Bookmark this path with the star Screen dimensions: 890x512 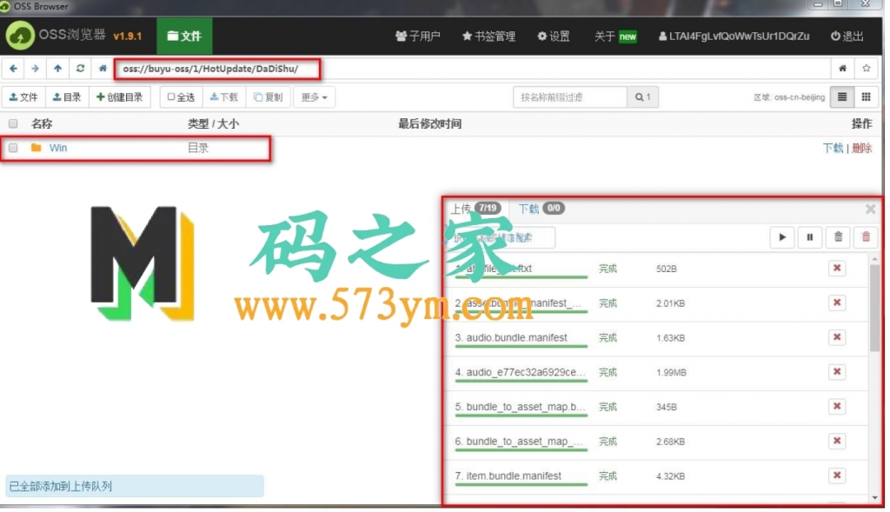[867, 69]
